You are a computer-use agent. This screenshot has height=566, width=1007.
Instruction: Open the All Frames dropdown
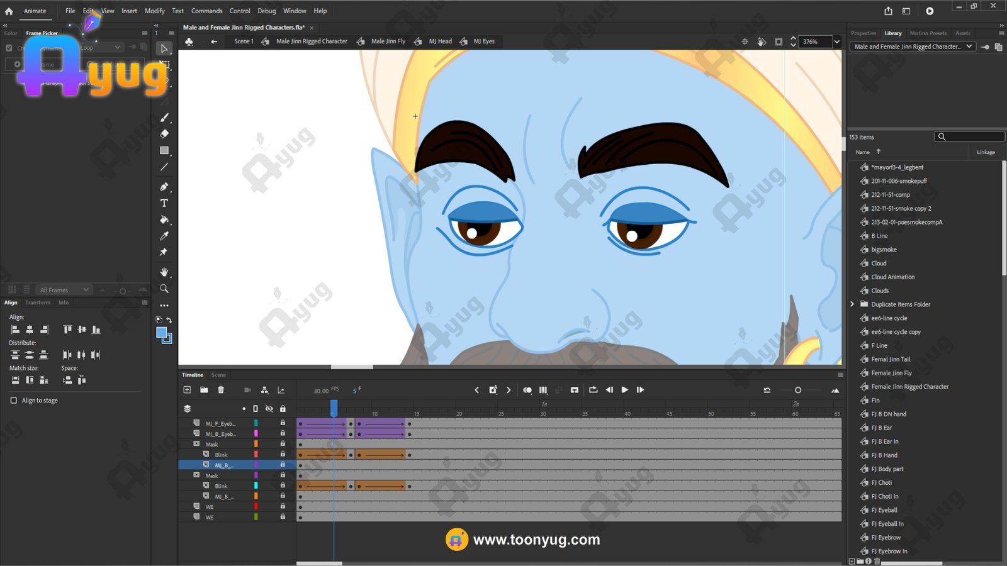coord(64,290)
